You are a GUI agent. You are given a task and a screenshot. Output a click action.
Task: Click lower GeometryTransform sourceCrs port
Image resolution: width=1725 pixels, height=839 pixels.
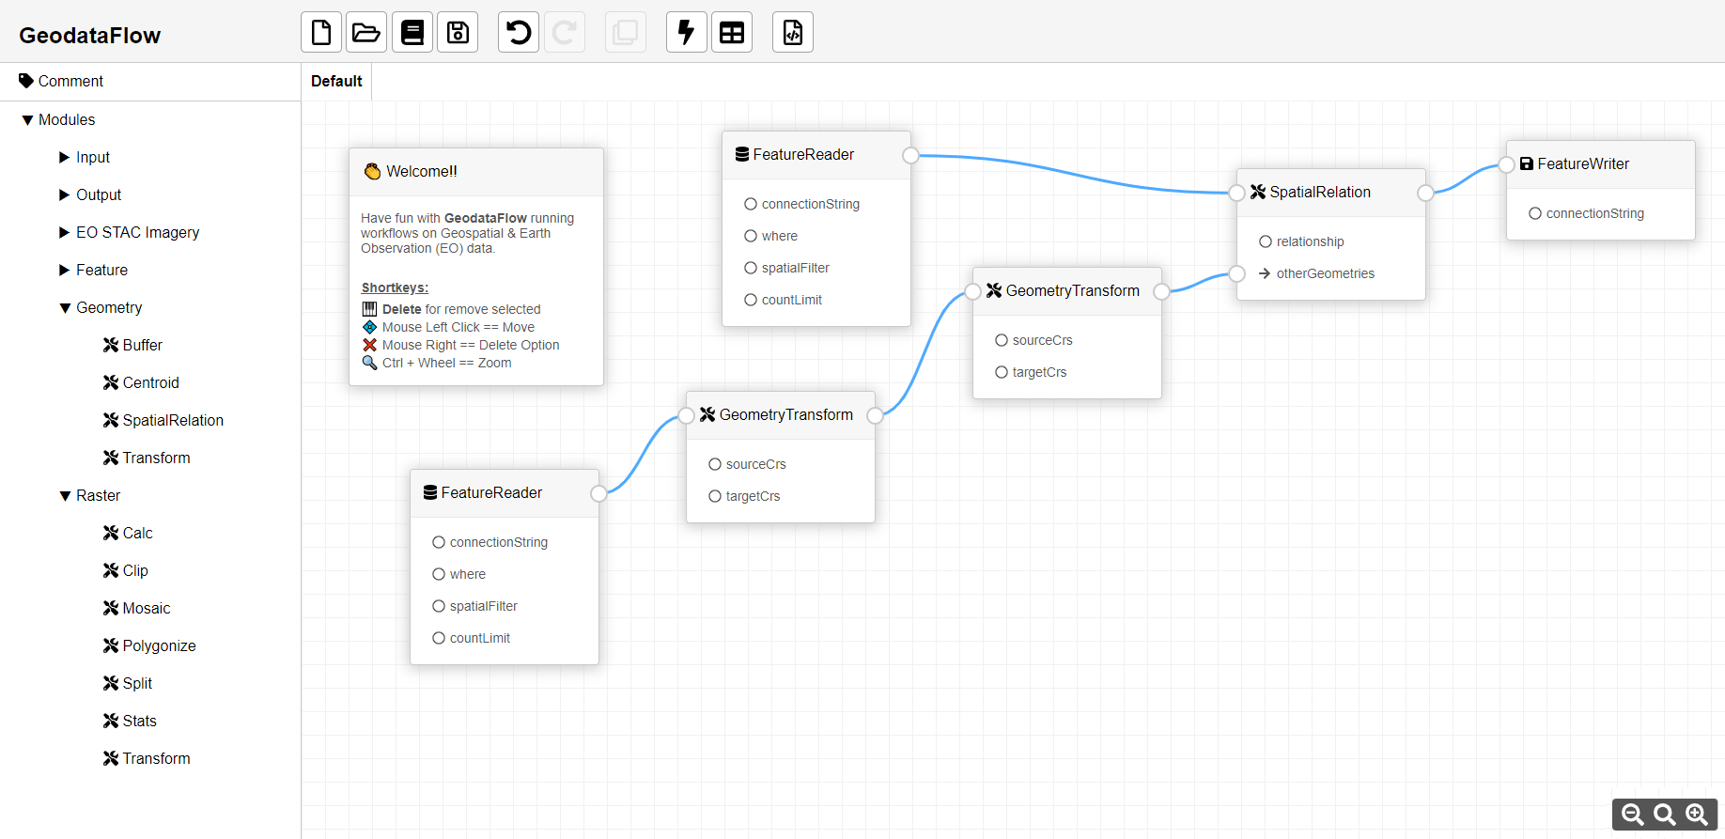[x=715, y=464]
